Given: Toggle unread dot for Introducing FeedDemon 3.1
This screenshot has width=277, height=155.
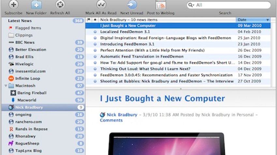Looking at the screenshot, I should pos(95,44).
